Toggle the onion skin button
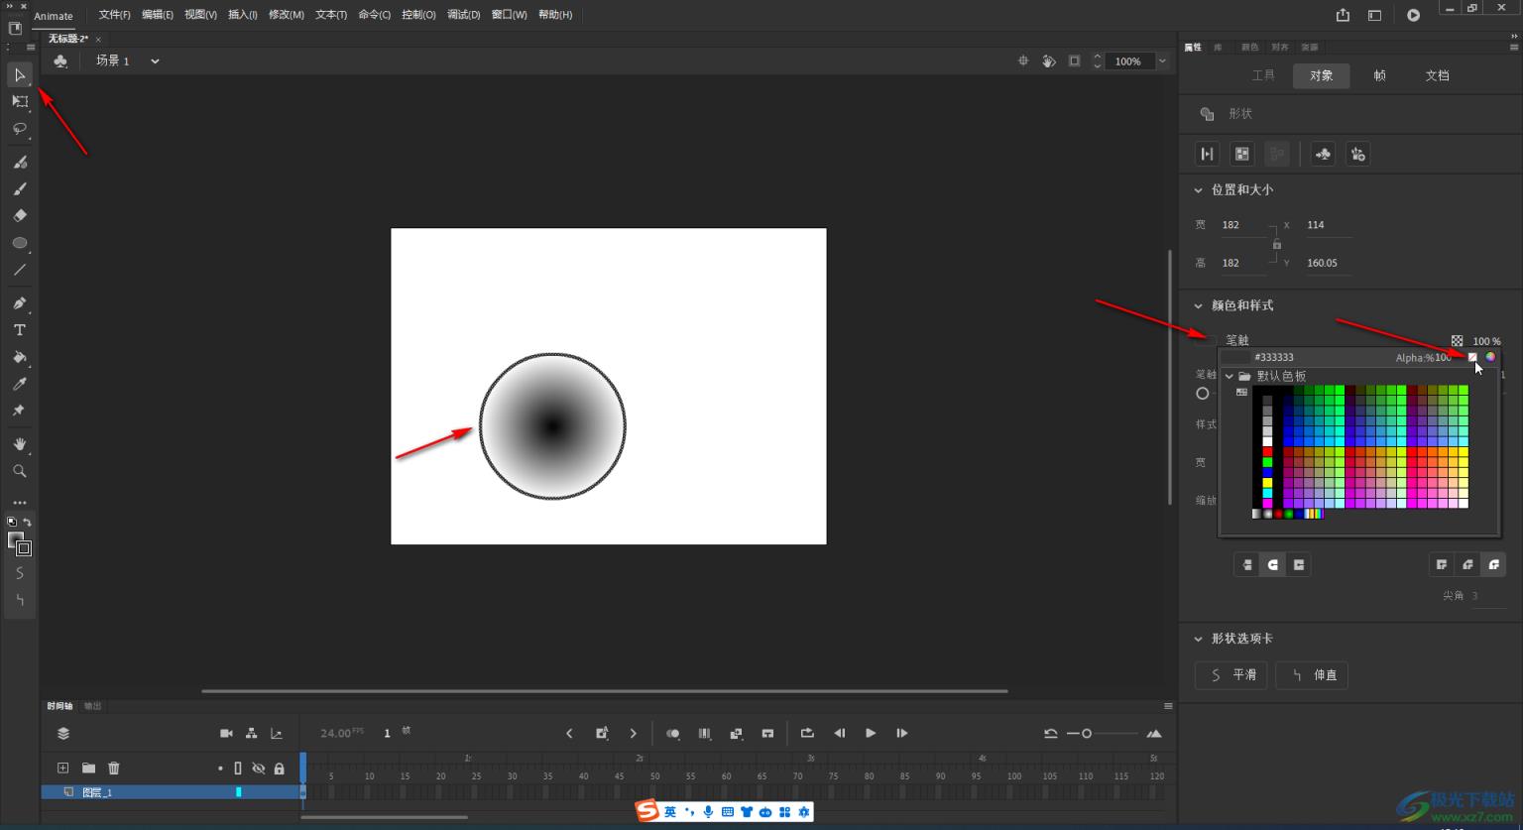The image size is (1523, 830). [673, 734]
